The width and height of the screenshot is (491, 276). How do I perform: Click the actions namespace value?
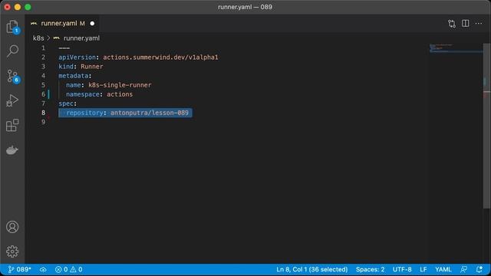[120, 94]
